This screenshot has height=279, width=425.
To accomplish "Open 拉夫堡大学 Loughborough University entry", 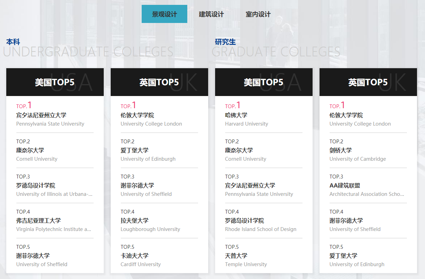I will 159,221.
